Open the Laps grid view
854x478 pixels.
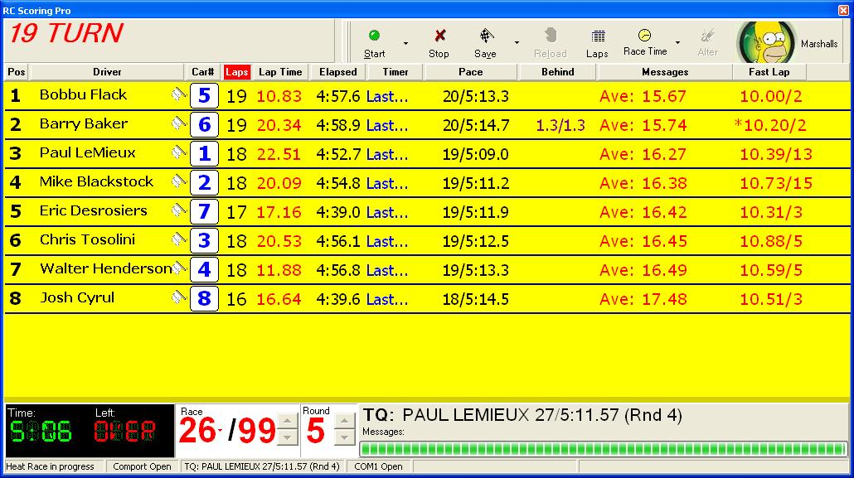tap(597, 41)
